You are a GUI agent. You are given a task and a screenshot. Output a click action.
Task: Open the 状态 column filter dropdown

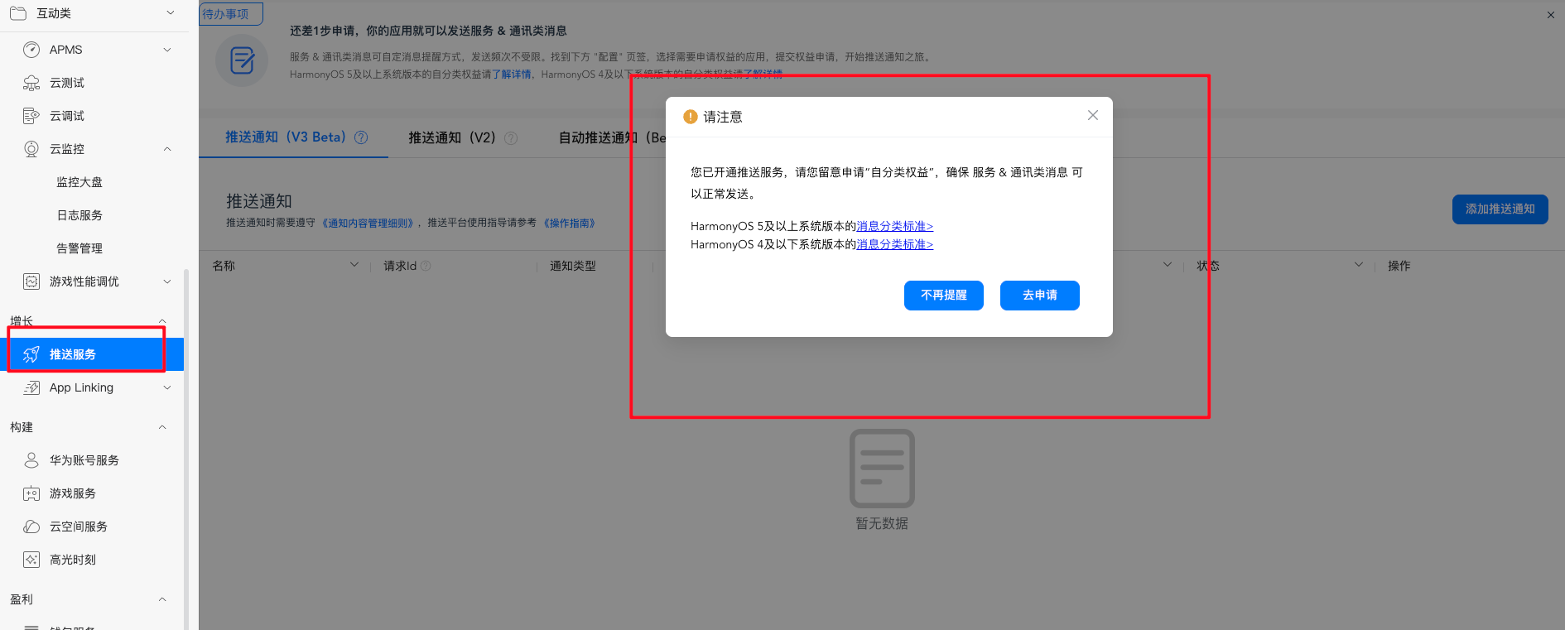[x=1358, y=265]
